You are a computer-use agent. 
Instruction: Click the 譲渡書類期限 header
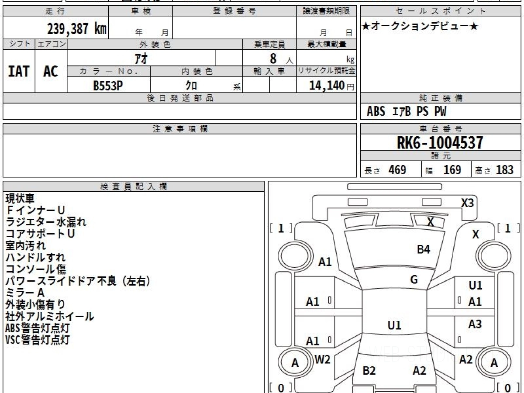[x=326, y=11]
